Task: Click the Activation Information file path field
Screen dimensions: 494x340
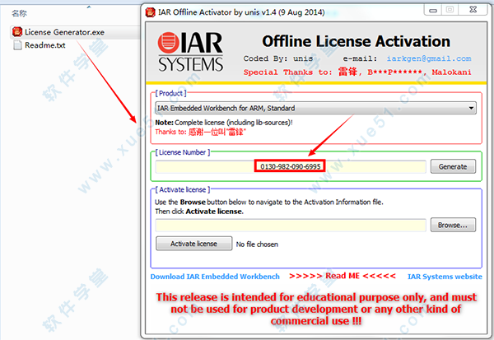Action: coord(291,225)
